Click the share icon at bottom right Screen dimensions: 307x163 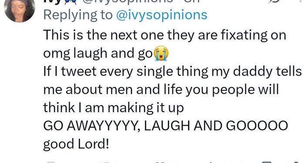pos(296,162)
